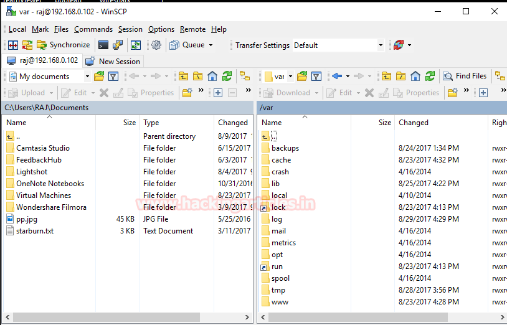Click remote panel Root Directory icon
The height and width of the screenshot is (325, 507).
coord(400,77)
